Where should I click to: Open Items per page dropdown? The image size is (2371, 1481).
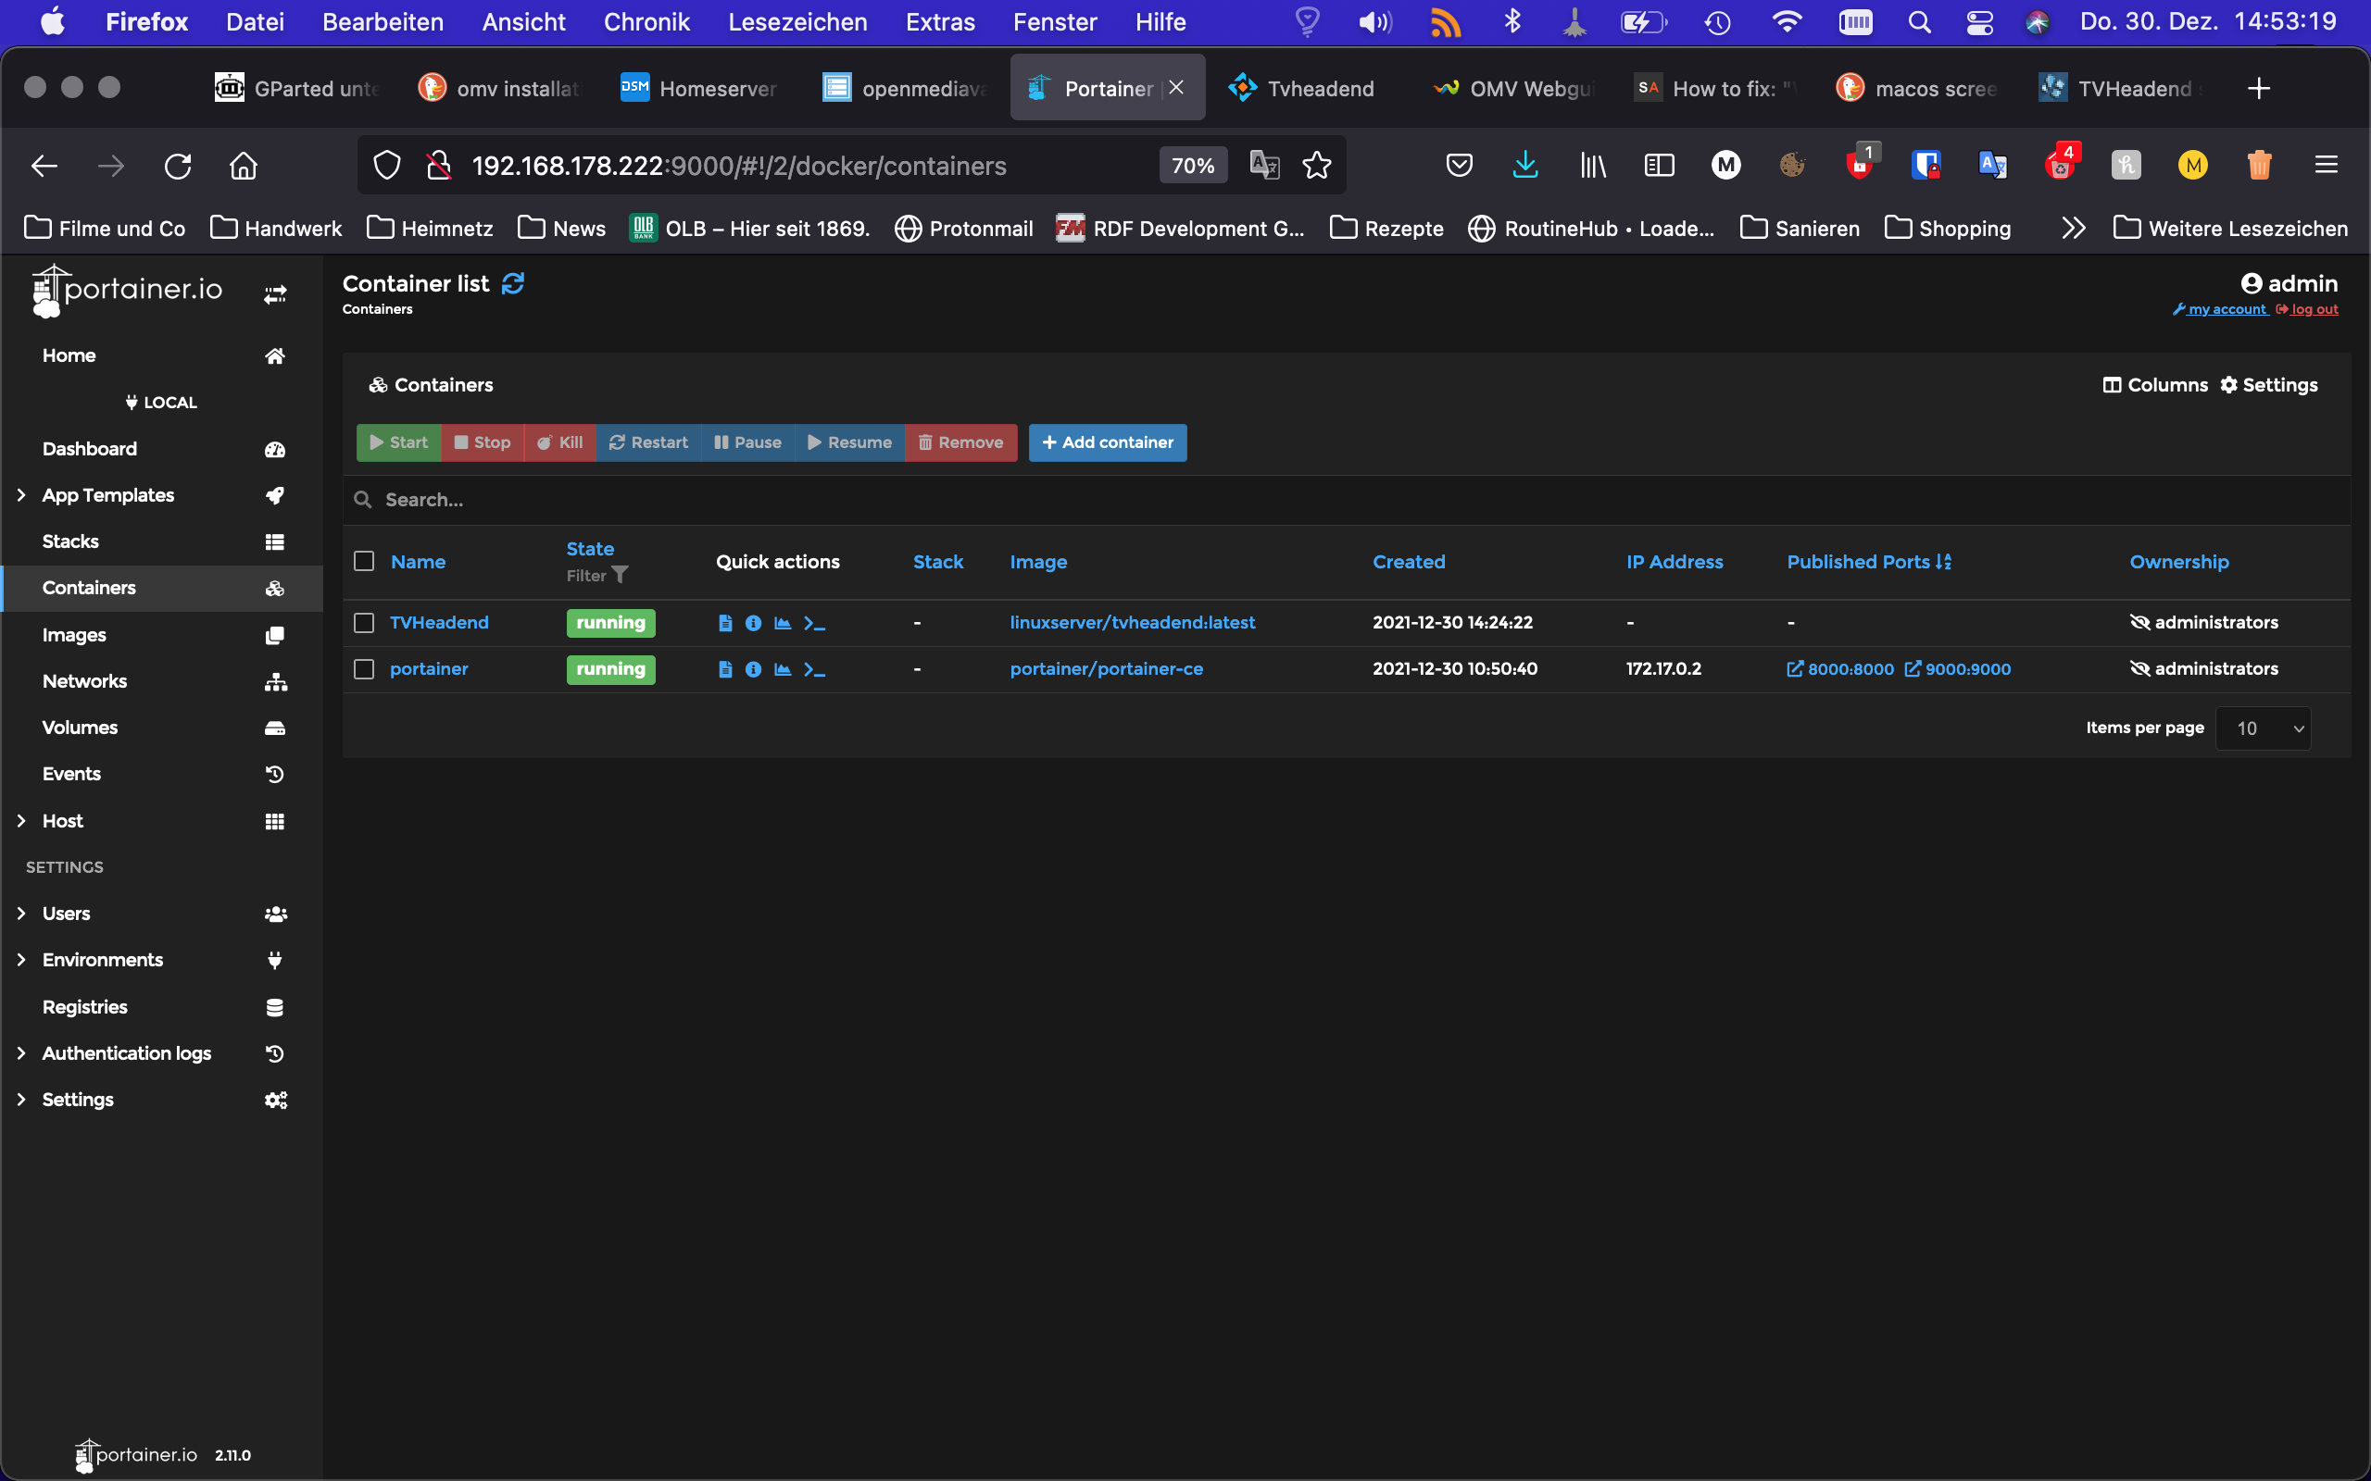pyautogui.click(x=2264, y=728)
